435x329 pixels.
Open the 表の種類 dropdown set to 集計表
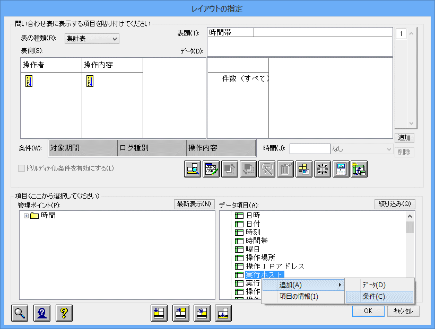[x=92, y=38]
